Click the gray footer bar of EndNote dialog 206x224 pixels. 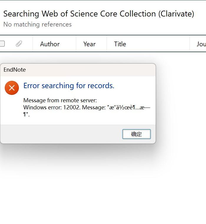(x=59, y=134)
